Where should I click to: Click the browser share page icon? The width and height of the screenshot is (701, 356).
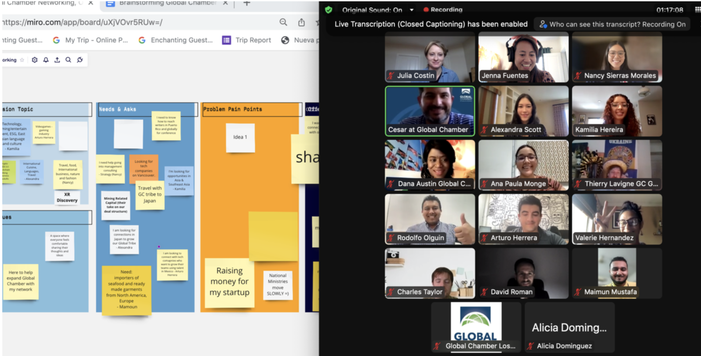(x=301, y=22)
